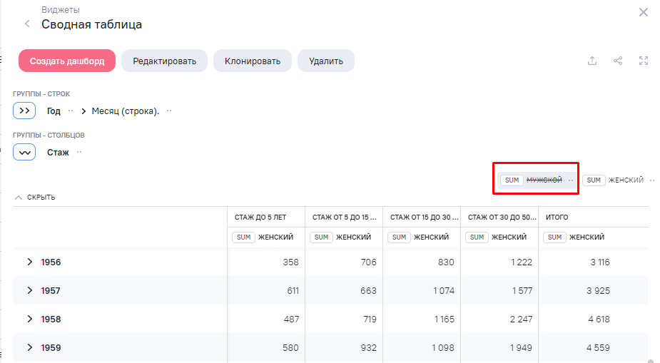The image size is (660, 363).
Task: Expand all row groups double-chevron button
Action: coord(24,111)
